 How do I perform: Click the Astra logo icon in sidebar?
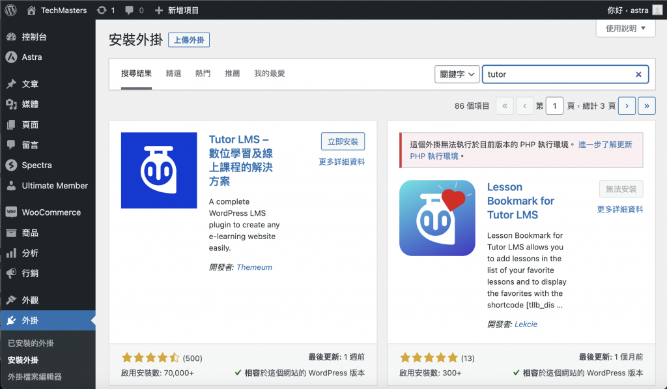pos(12,57)
